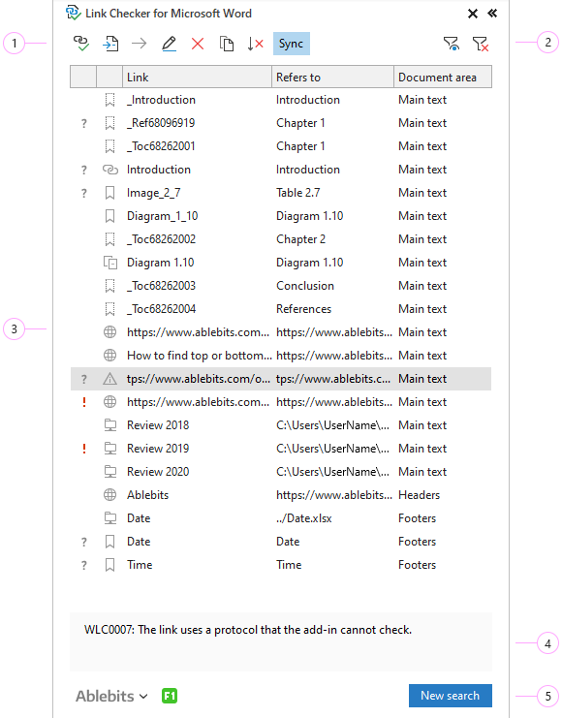The height and width of the screenshot is (718, 562).
Task: Click bookmark icon beside Time row
Action: pyautogui.click(x=109, y=565)
